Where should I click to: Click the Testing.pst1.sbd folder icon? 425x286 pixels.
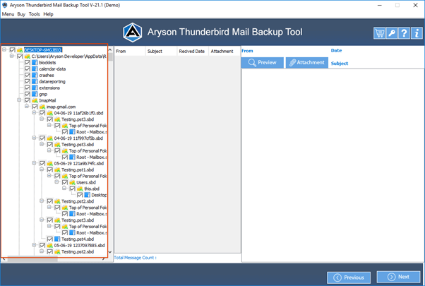[x=57, y=169]
